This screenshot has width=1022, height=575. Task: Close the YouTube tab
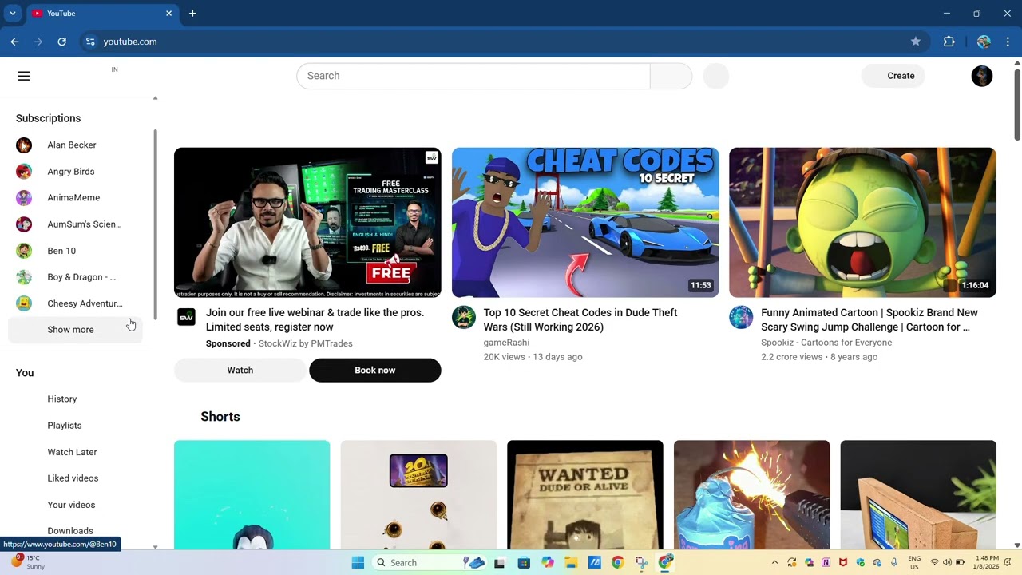(x=168, y=14)
